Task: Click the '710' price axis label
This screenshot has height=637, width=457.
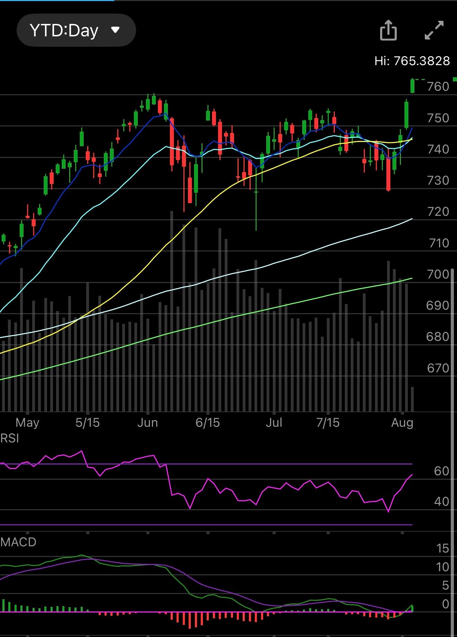Action: tap(439, 243)
